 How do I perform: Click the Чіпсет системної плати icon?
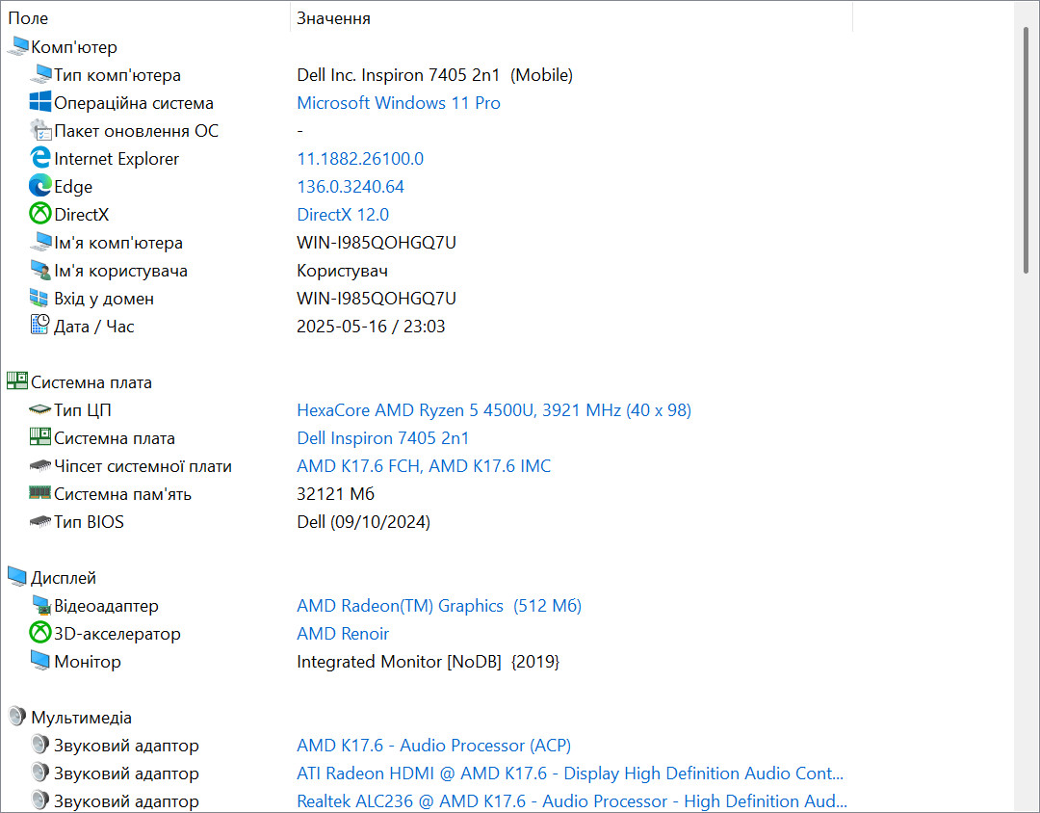pyautogui.click(x=40, y=466)
